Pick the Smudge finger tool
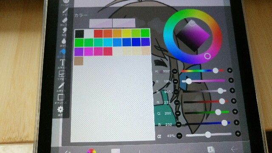 pos(64,31)
